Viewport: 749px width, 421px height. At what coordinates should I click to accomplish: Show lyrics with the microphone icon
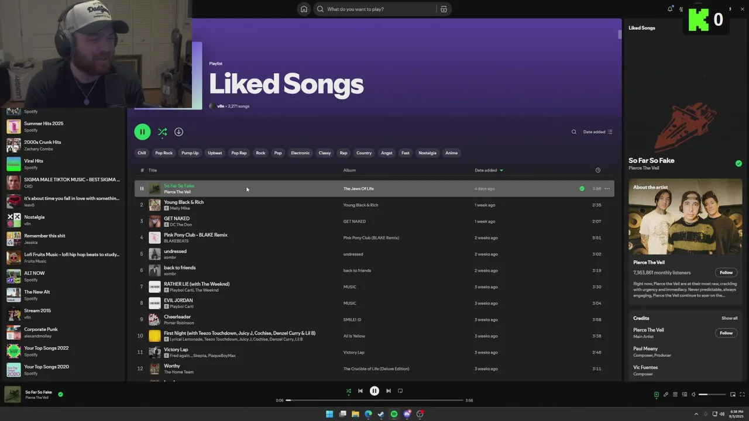[x=665, y=395]
